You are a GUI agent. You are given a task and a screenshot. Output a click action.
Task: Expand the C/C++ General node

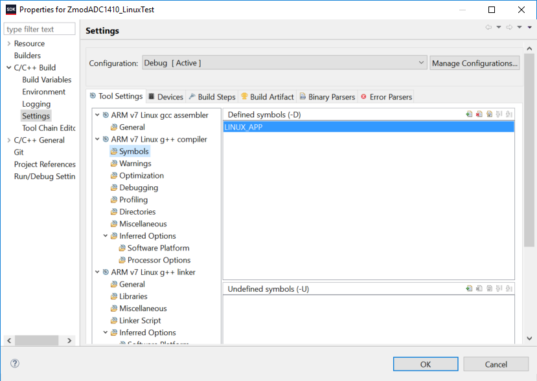coord(9,140)
